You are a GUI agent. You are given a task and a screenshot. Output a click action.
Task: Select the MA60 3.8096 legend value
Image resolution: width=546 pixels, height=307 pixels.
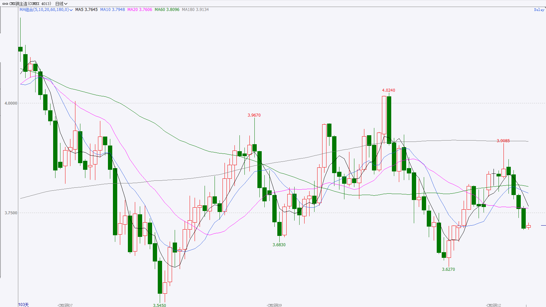167,10
